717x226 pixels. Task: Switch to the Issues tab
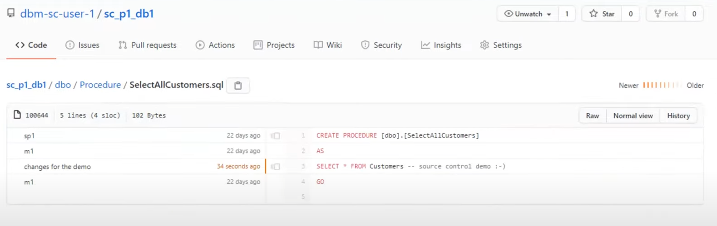coord(82,45)
